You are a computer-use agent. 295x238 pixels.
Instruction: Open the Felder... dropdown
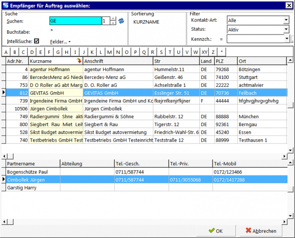[60, 42]
